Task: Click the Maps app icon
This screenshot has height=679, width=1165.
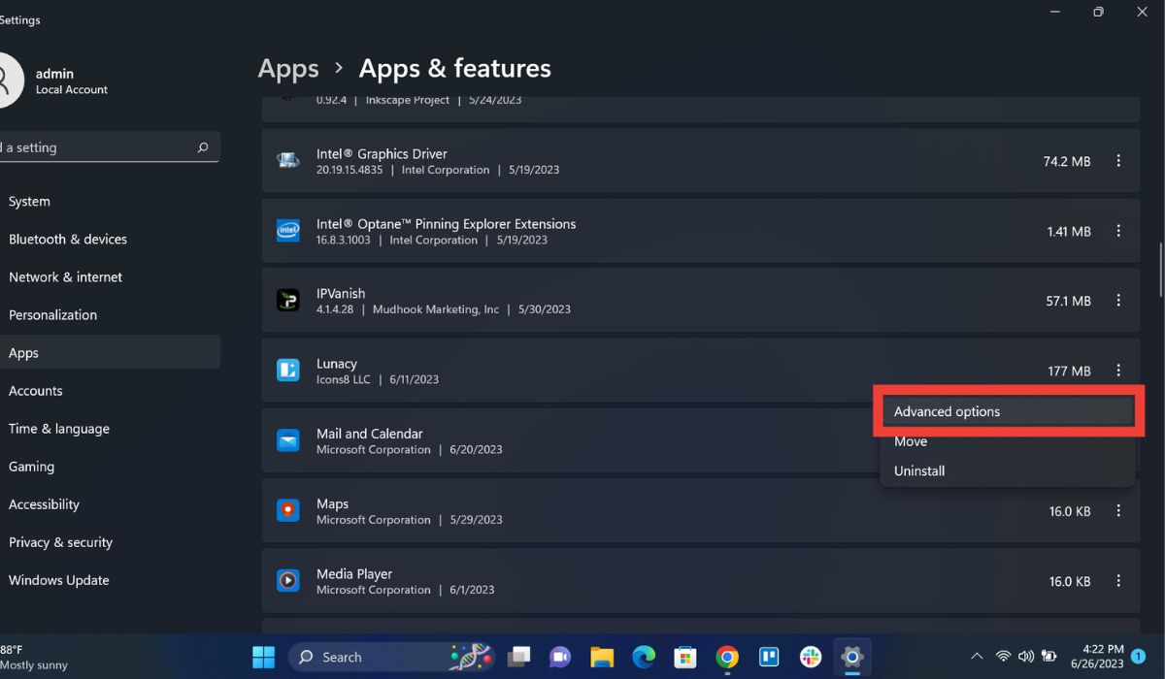Action: [x=287, y=510]
